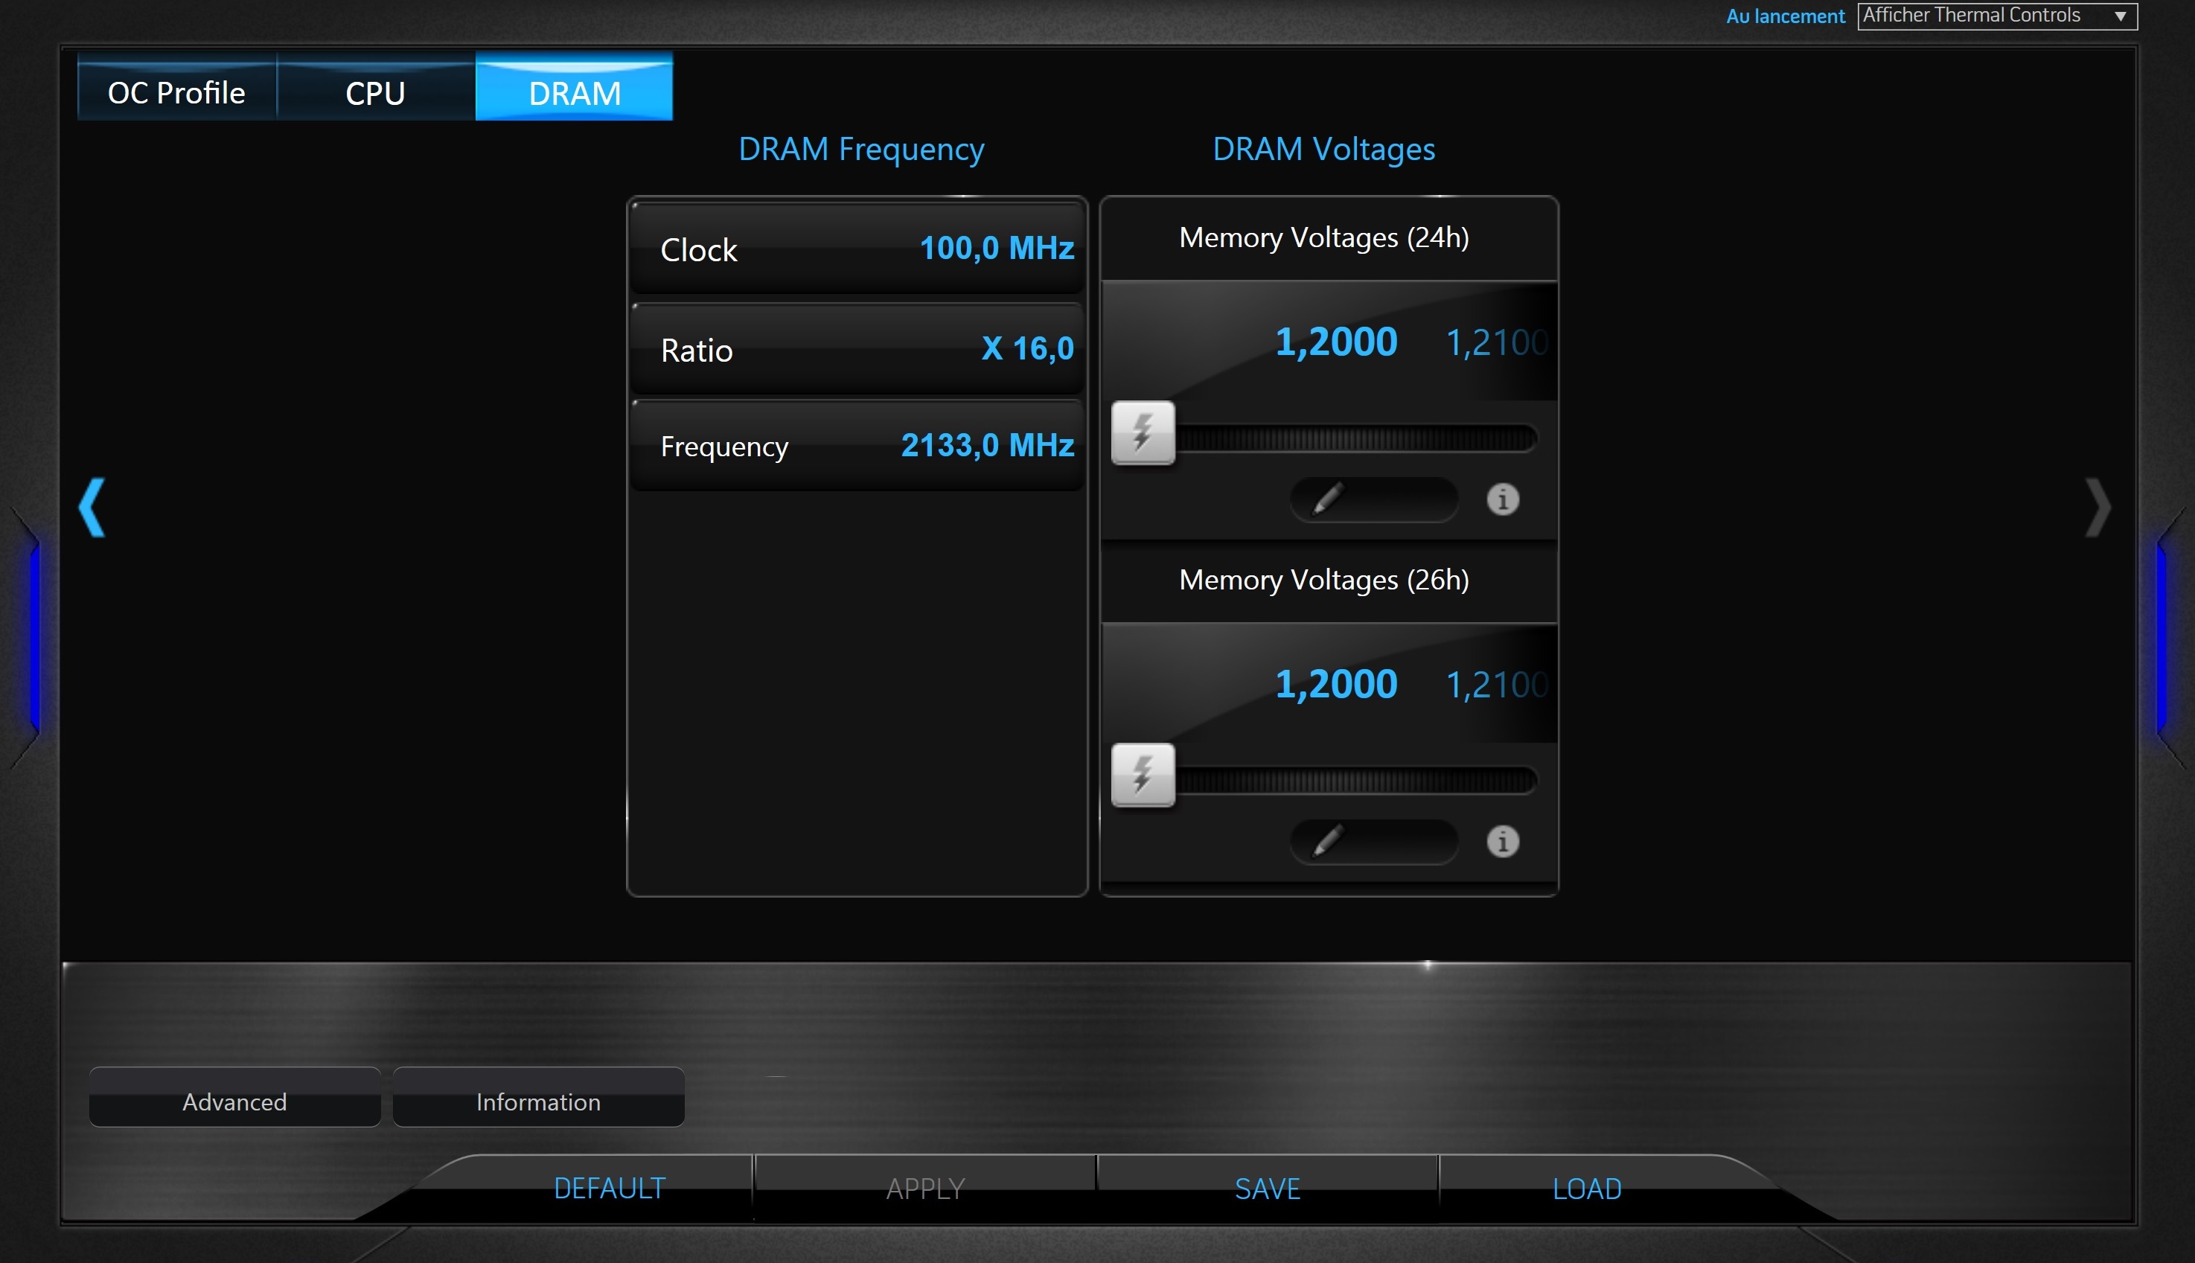Click the APPLY button
The height and width of the screenshot is (1263, 2195).
[x=925, y=1188]
